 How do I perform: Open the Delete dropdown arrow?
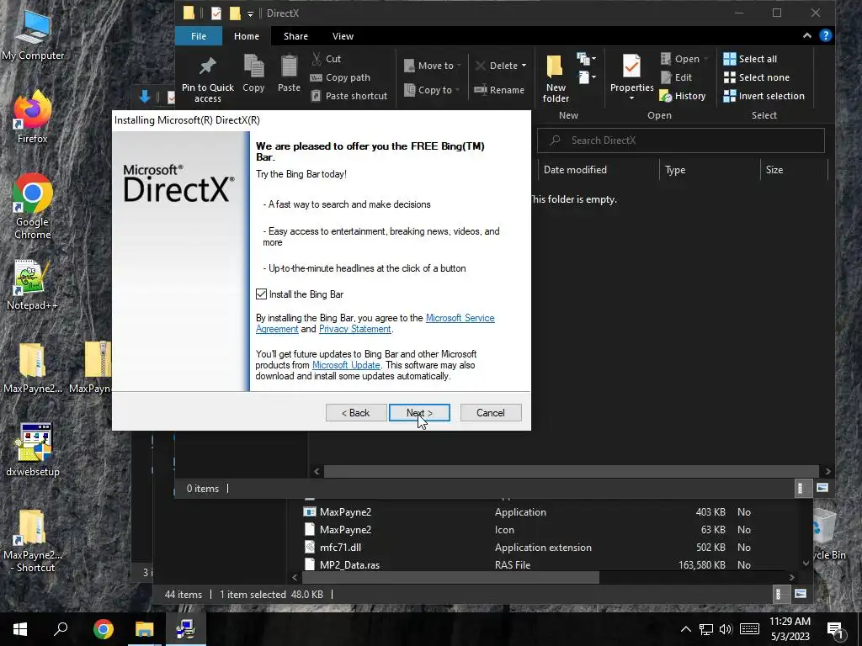(x=524, y=66)
